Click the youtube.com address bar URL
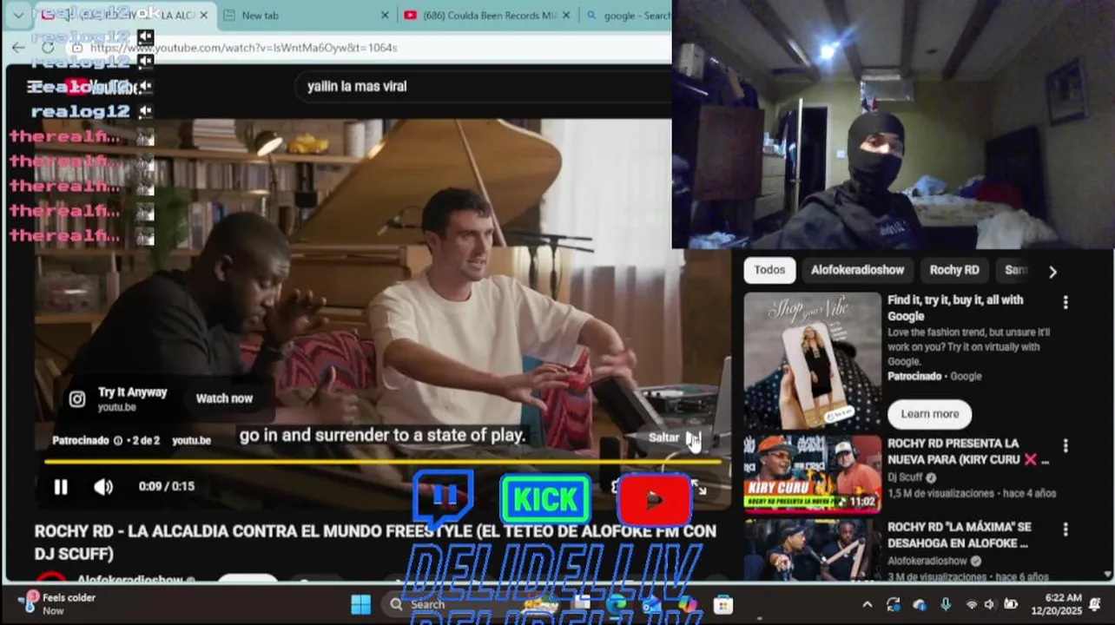Screen dimensions: 1115x625 [243, 48]
